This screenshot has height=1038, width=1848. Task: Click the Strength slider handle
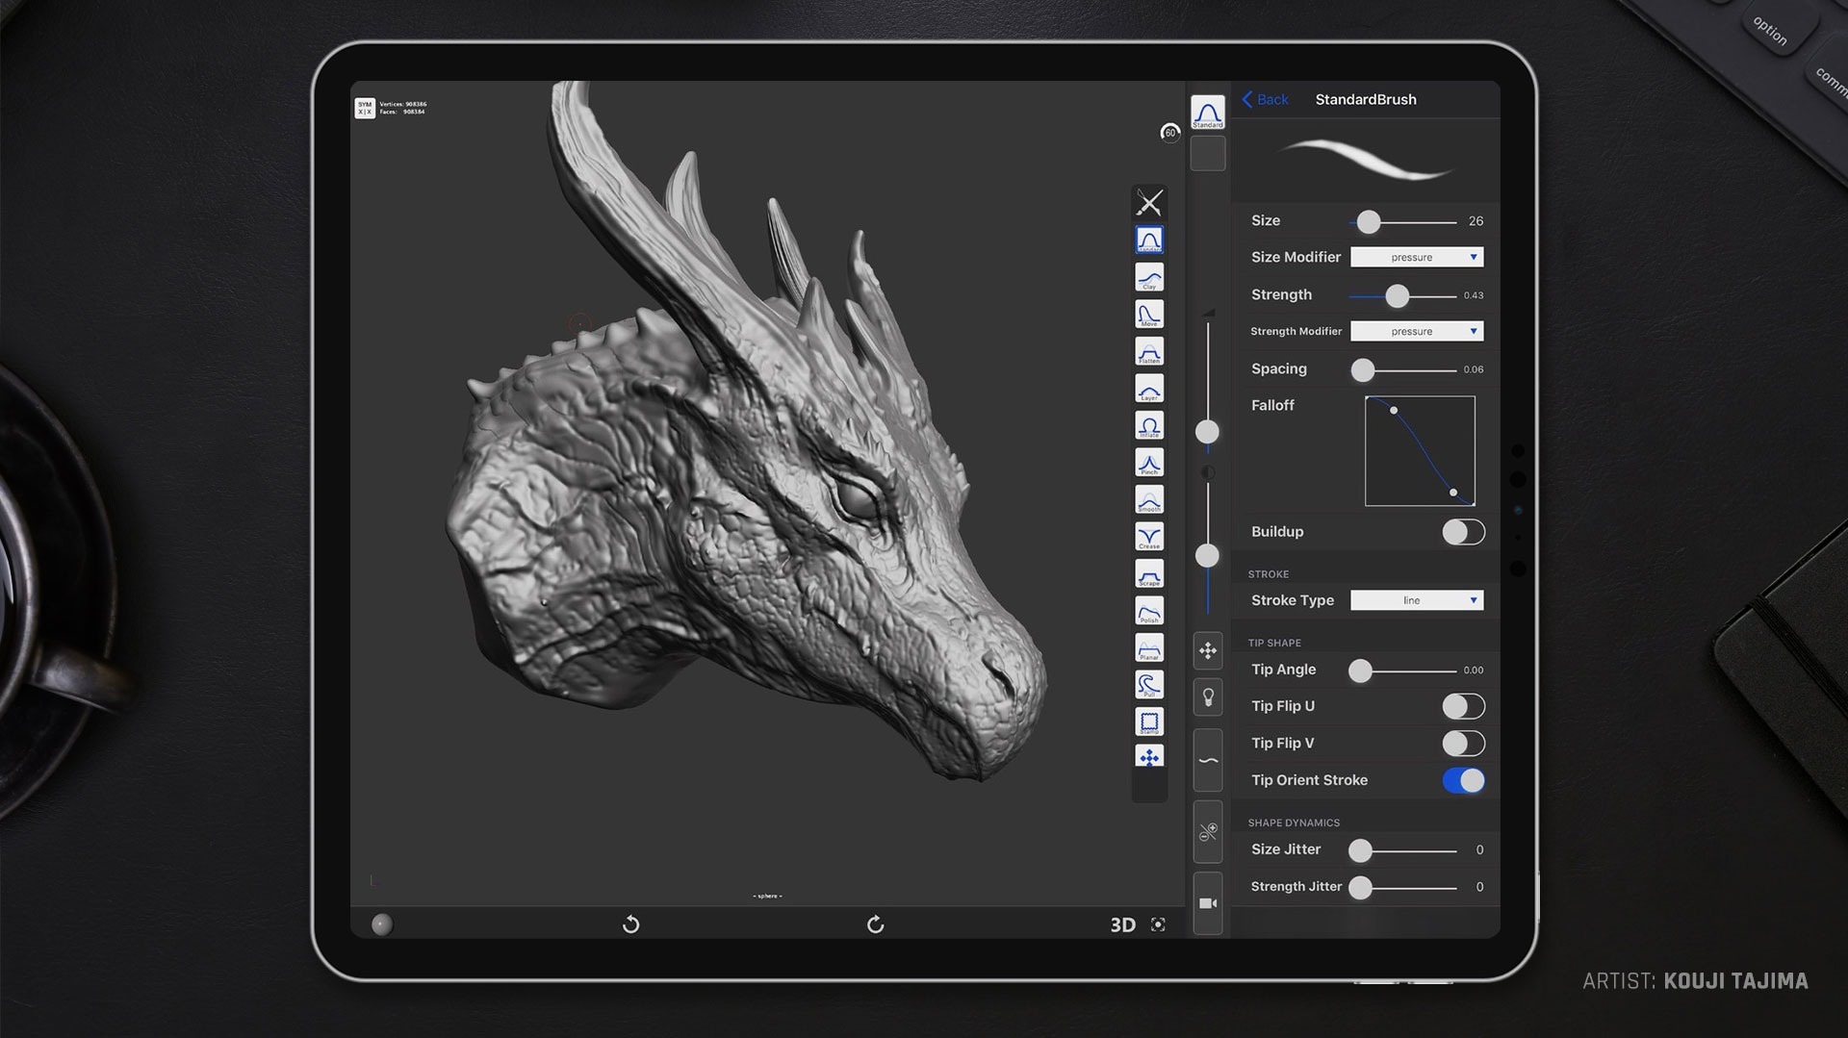(1397, 295)
